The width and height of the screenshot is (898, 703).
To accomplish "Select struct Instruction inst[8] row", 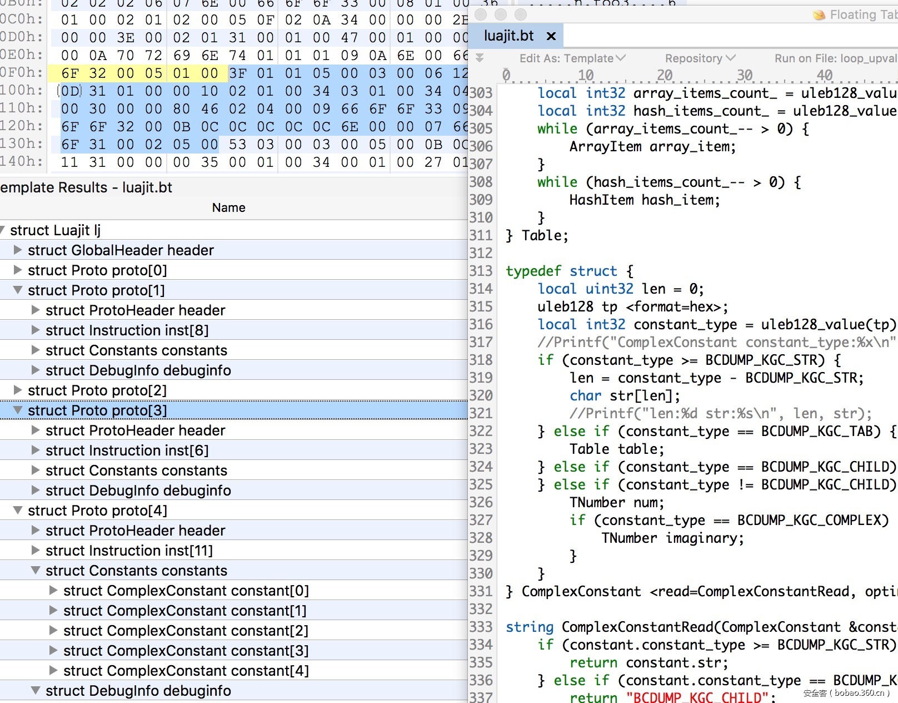I will pyautogui.click(x=127, y=330).
